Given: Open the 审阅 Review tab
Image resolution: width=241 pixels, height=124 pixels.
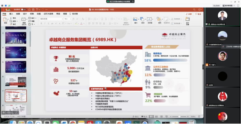Looking at the screenshot, I should [58, 14].
